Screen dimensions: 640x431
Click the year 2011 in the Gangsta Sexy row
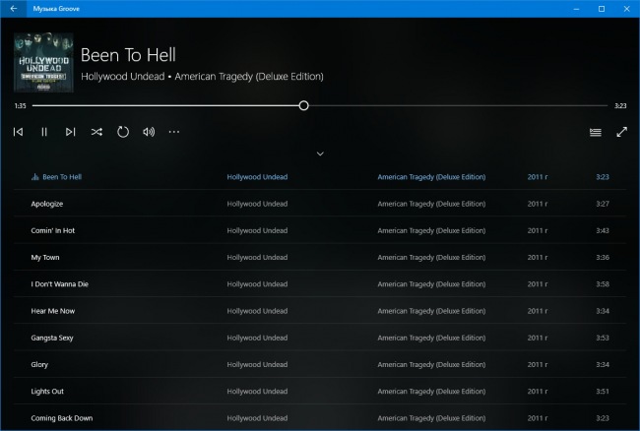point(538,338)
